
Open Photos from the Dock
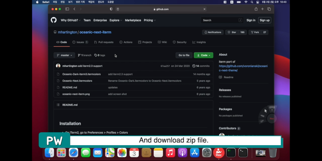pyautogui.click(x=122, y=152)
